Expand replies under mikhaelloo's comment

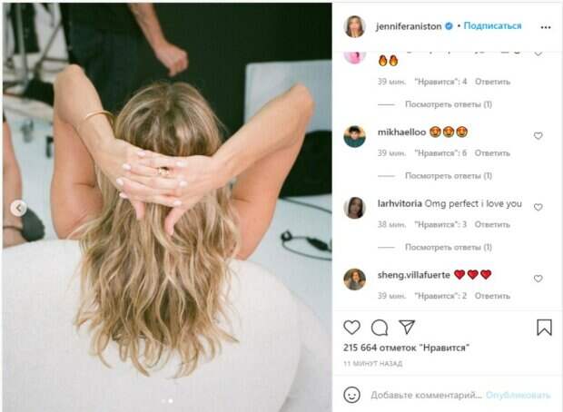[x=449, y=176]
